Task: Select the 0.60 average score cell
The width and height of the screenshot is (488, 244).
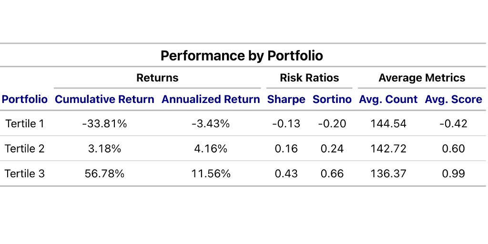Action: pos(453,149)
